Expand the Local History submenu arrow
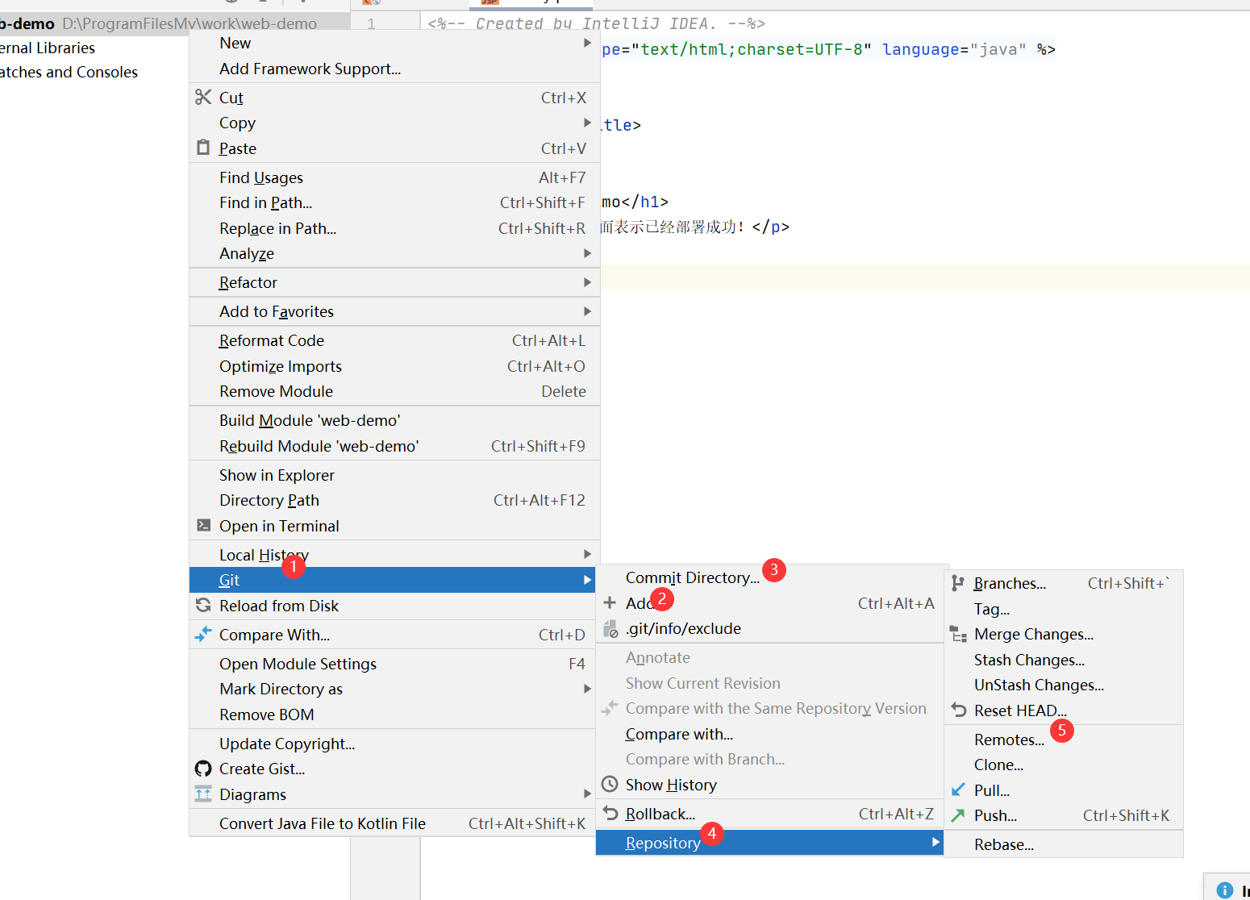The image size is (1250, 900). [x=587, y=554]
